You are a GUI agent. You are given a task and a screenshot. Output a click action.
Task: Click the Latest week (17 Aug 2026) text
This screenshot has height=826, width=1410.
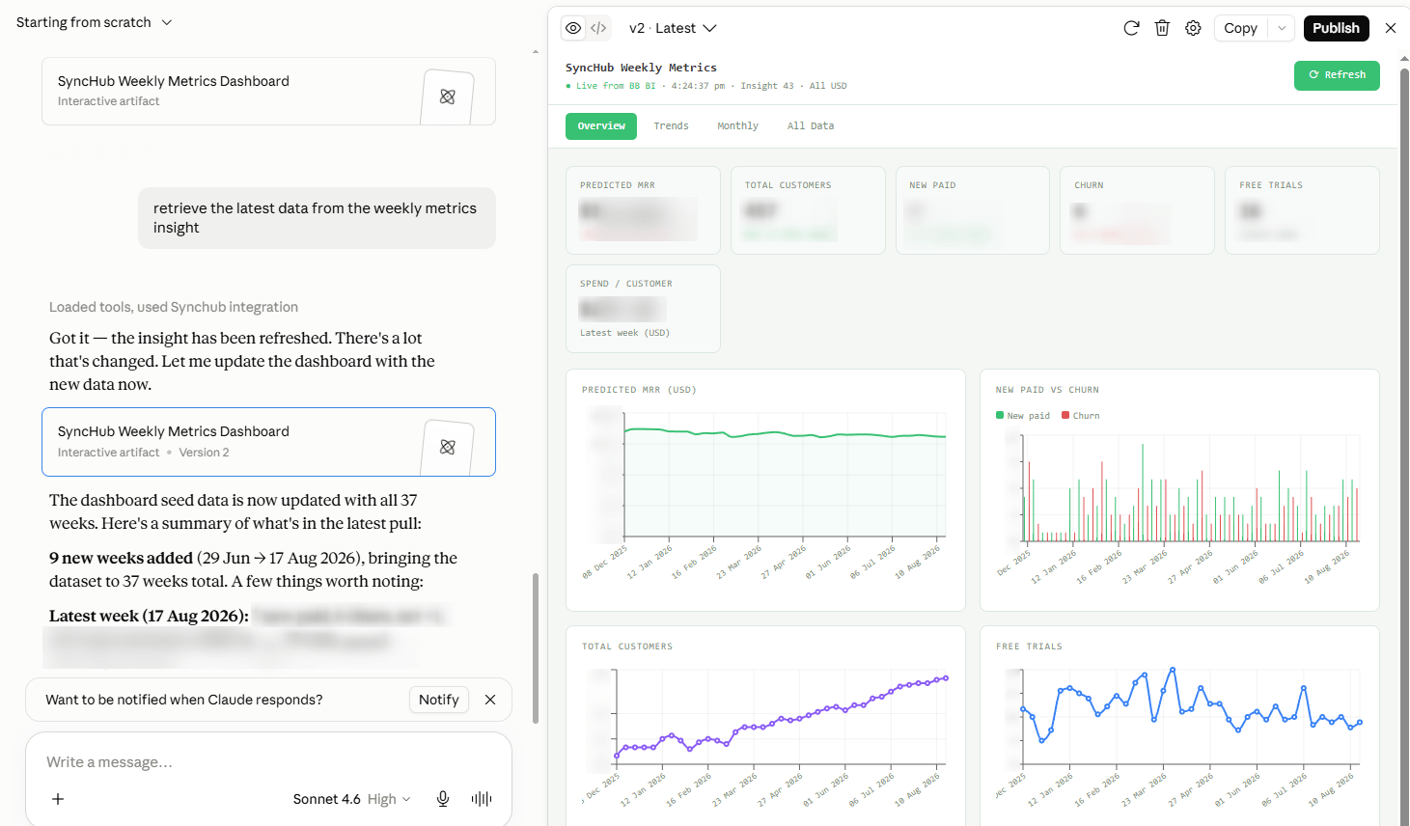point(150,616)
